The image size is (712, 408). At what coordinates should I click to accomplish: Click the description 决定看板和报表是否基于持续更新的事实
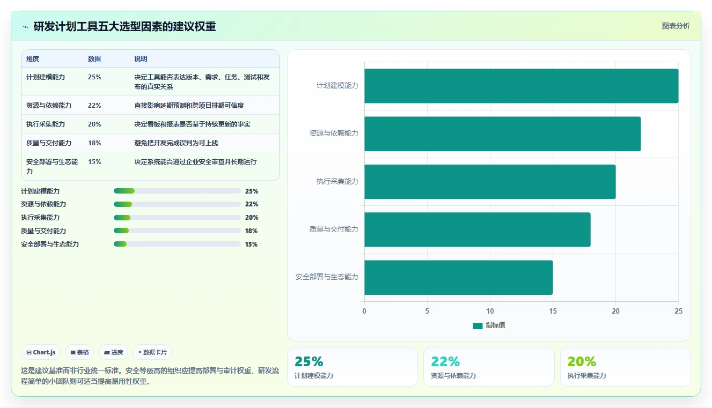tap(192, 124)
